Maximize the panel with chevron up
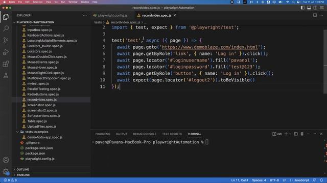 315,134
